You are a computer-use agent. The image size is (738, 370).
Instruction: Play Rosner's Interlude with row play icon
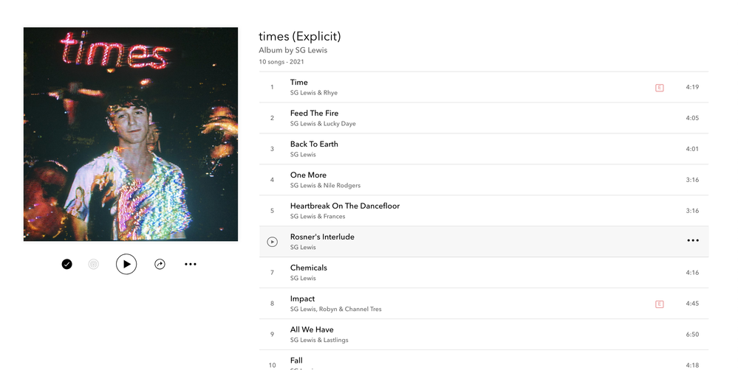pos(272,242)
